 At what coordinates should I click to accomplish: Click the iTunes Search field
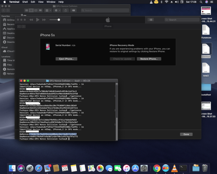[x=182, y=20]
